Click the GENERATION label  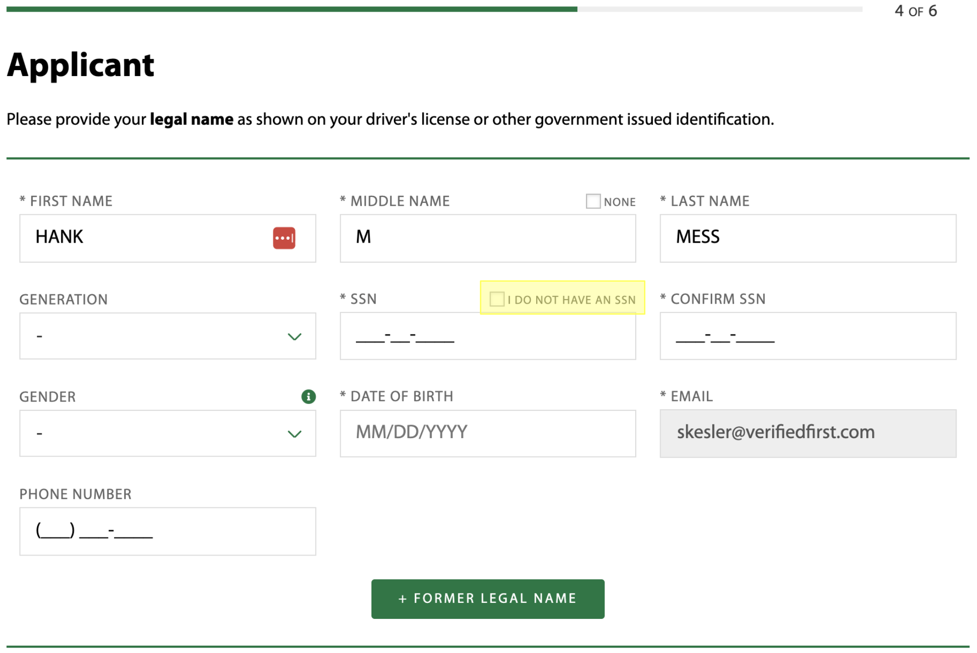pos(63,299)
